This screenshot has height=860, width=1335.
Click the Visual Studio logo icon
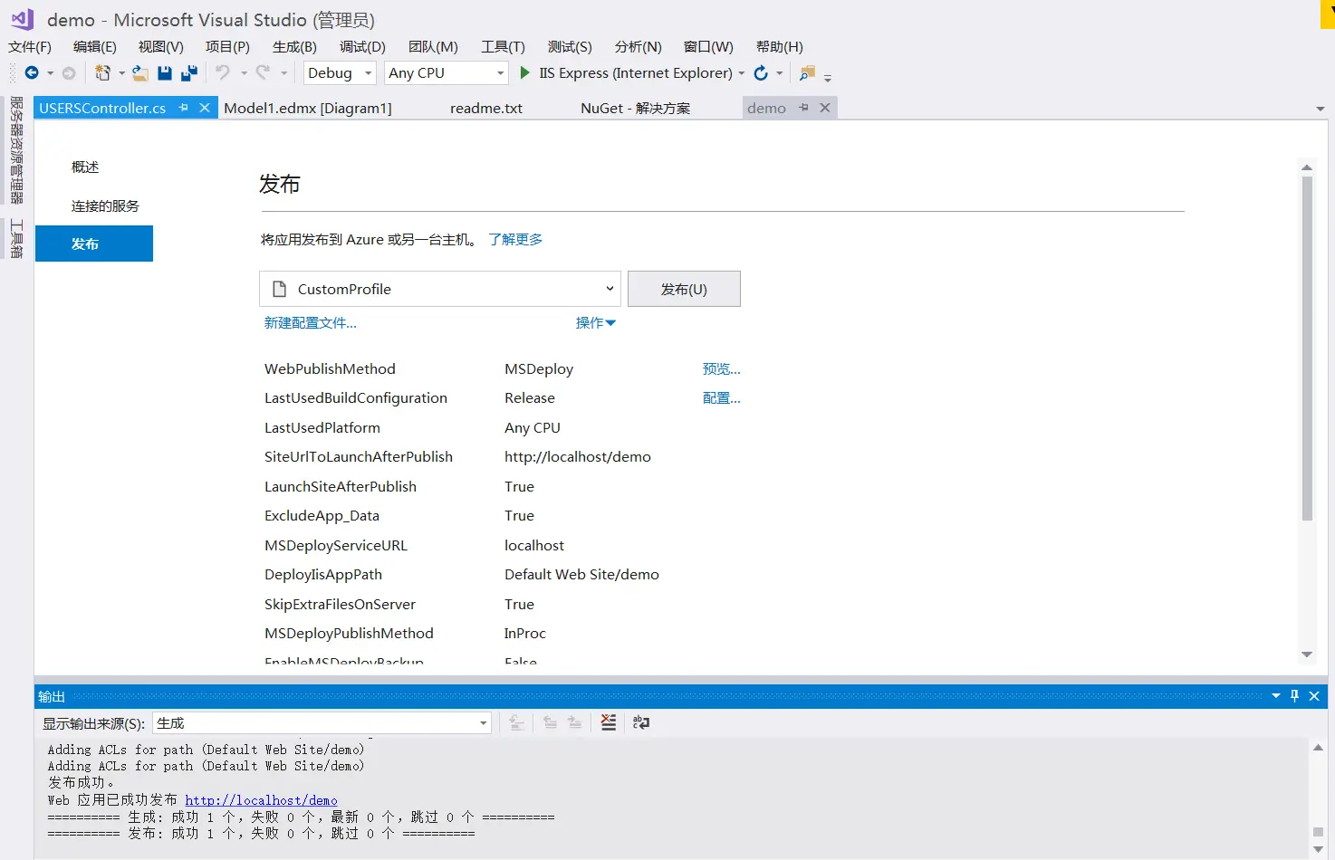[22, 18]
